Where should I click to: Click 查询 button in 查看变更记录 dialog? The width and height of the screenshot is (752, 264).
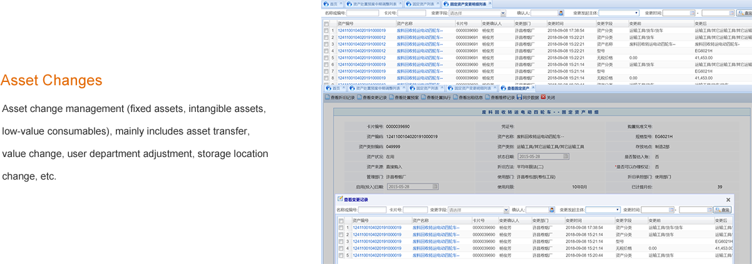[x=724, y=210]
